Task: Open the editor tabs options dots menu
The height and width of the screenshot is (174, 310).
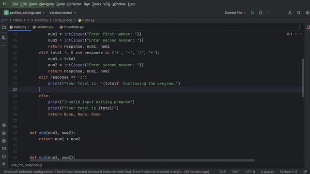Action: 299,27
